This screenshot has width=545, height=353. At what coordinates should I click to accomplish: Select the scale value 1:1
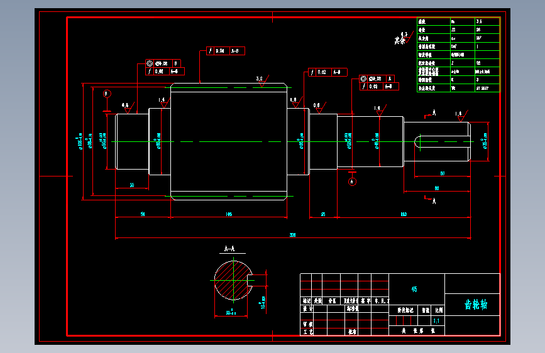pos(436,321)
